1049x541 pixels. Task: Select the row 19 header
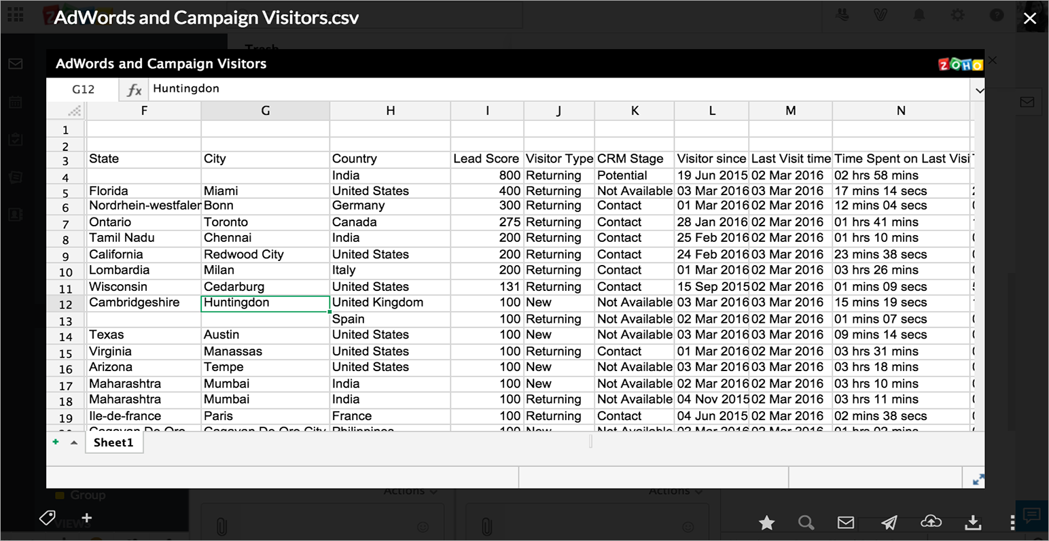point(66,418)
